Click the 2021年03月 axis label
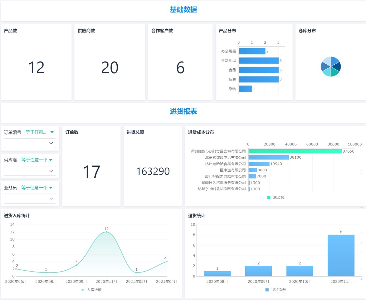This screenshot has height=300, width=366. click(136, 281)
